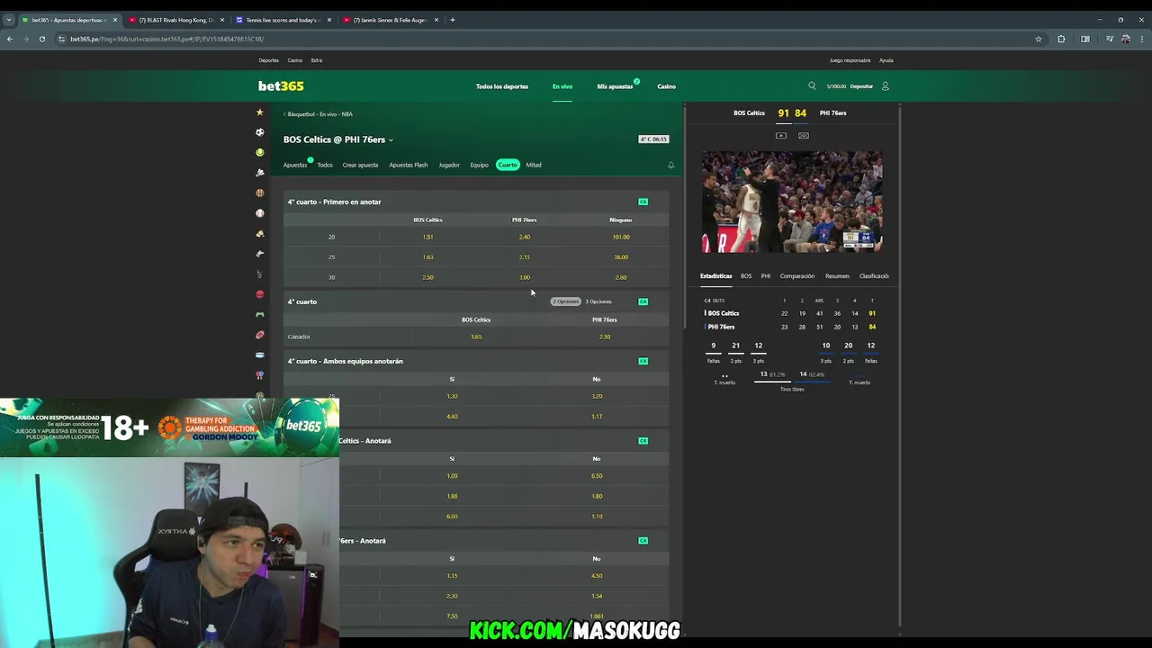Viewport: 1152px width, 648px height.
Task: Select the esports gamepad icon in sidebar
Action: (260, 314)
